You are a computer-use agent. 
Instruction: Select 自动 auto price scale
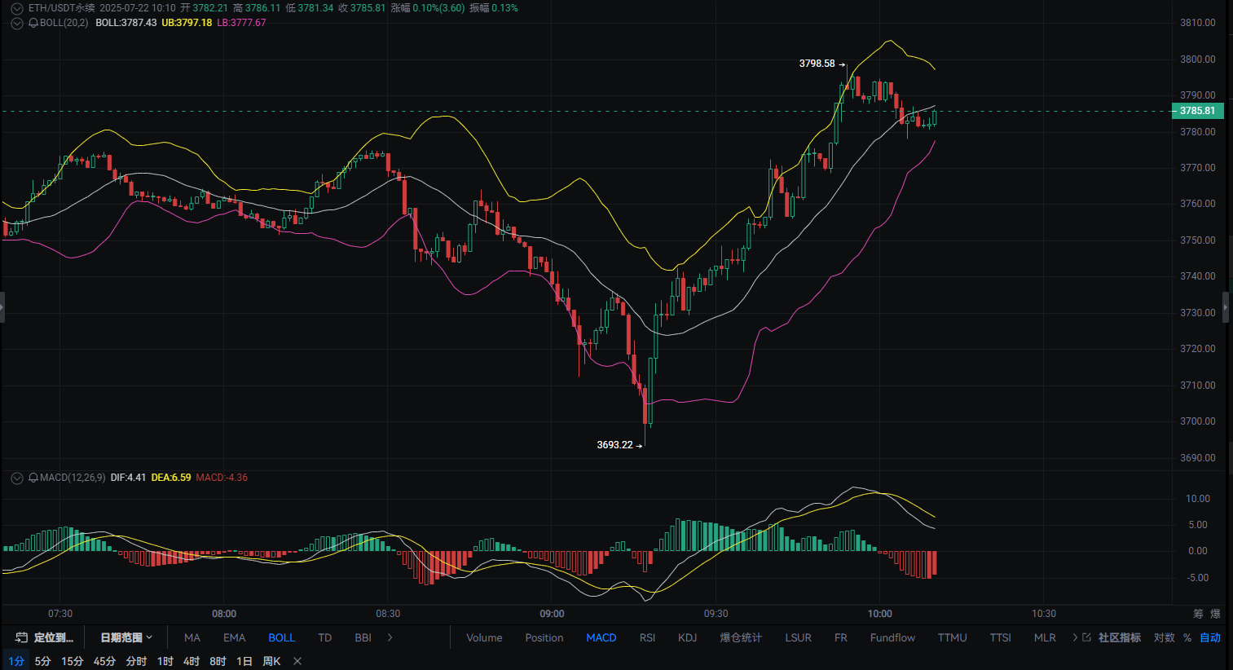[1210, 637]
